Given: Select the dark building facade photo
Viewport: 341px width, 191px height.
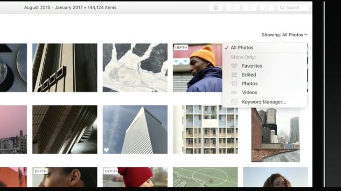Looking at the screenshot, I should tap(65, 68).
